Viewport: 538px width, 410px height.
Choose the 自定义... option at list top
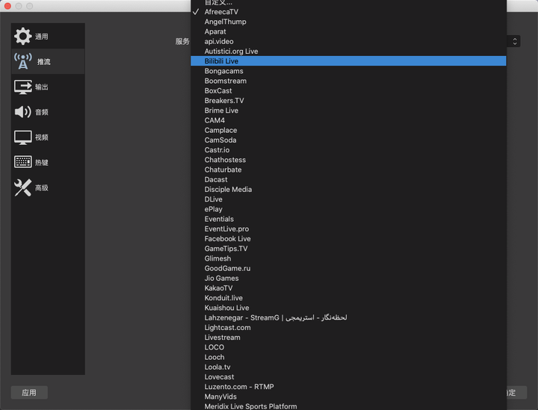coord(348,2)
